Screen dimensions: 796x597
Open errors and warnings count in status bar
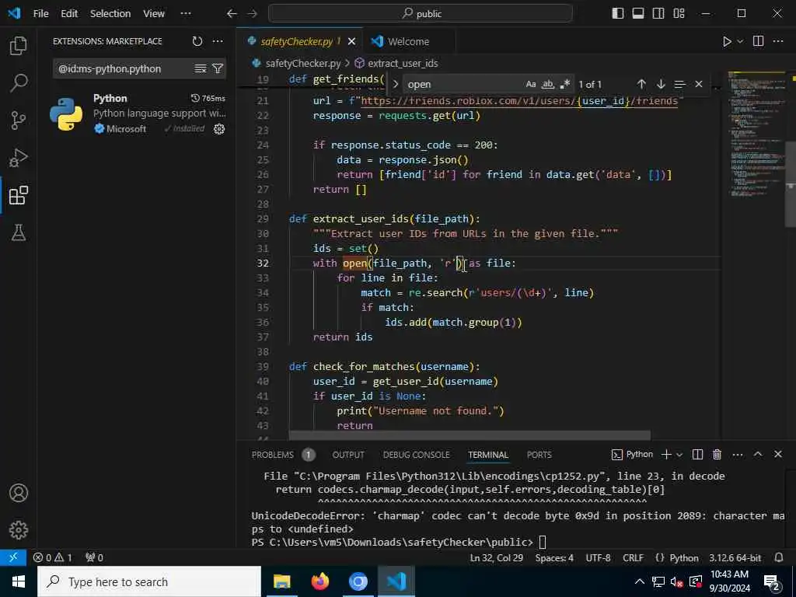tap(52, 558)
